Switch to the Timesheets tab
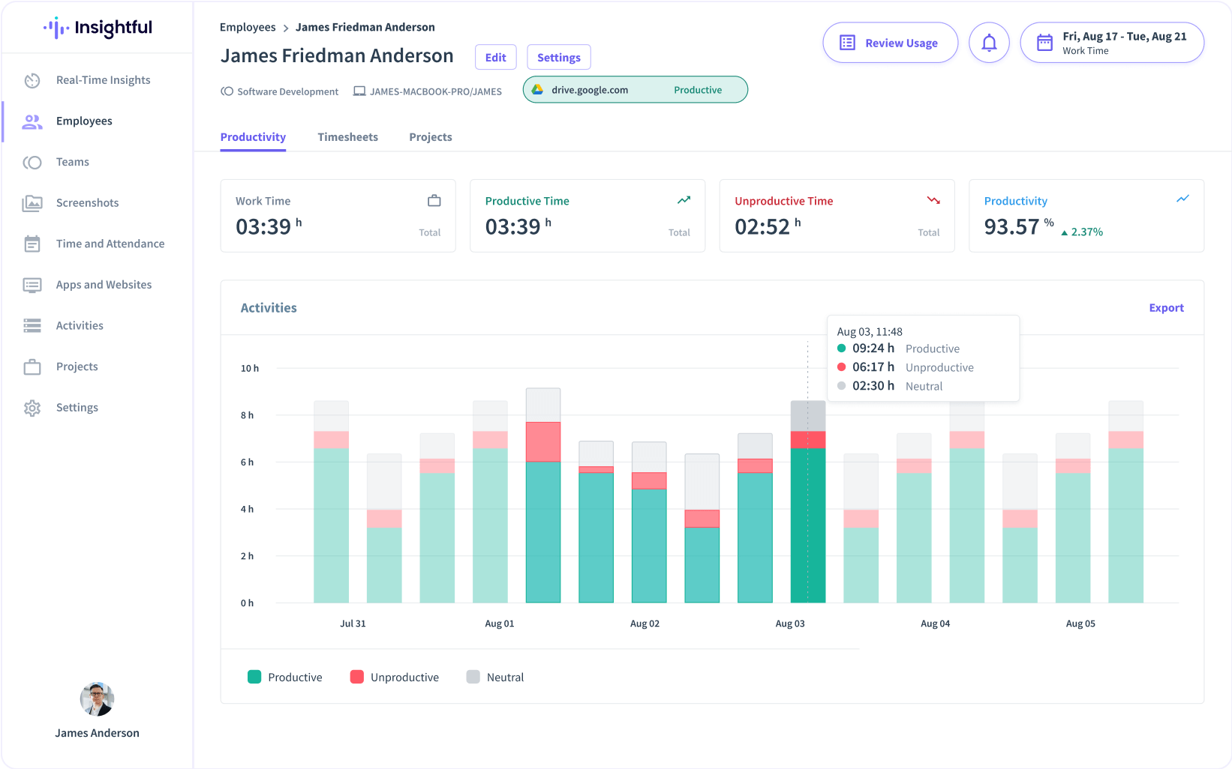Viewport: 1232px width, 769px height. [x=347, y=137]
